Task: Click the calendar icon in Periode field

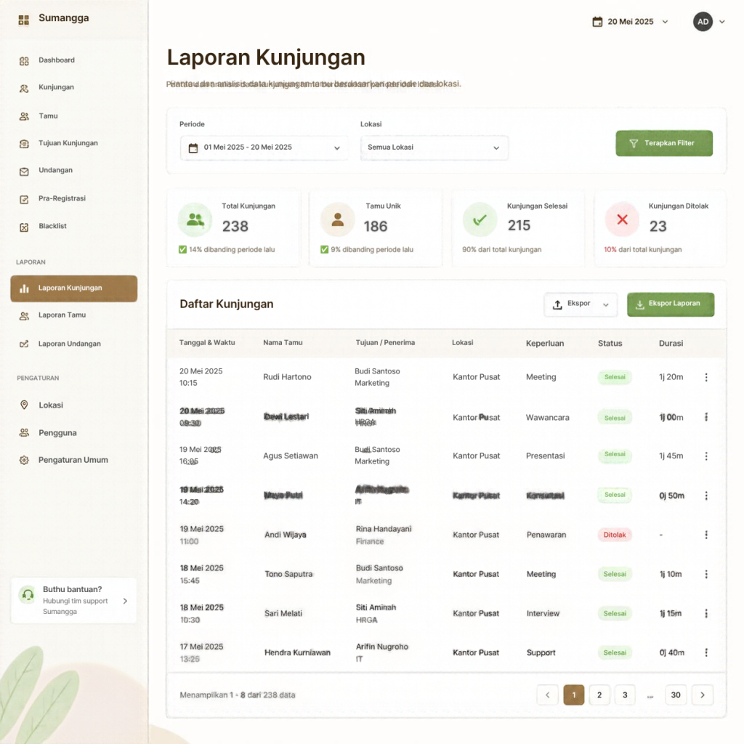Action: pyautogui.click(x=193, y=148)
